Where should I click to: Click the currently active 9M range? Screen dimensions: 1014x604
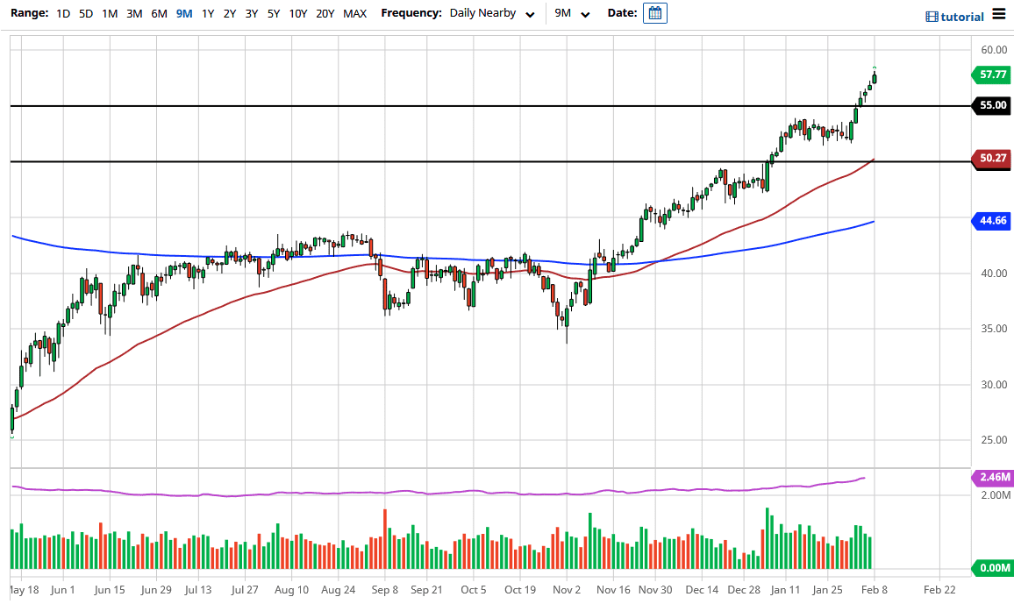click(183, 14)
